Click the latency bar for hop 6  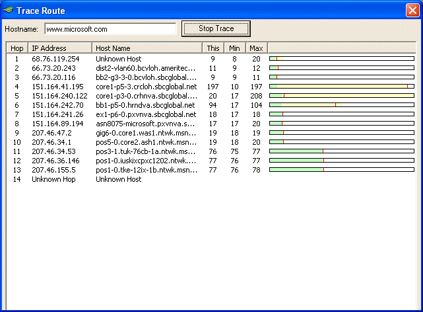[x=341, y=105]
